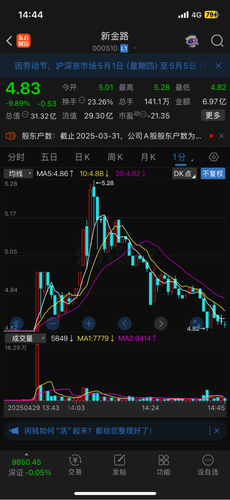230x500 pixels.
Task: Dismiss the 股东户数 announcement row
Action: [x=222, y=136]
